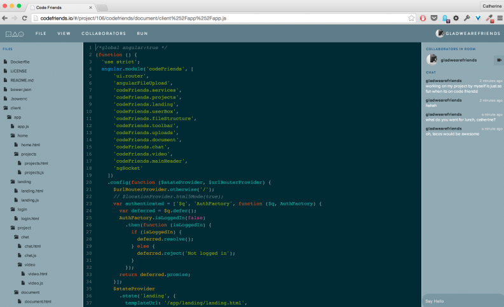Open the LICENSE file
Screen dimensions: 504x307
(x=18, y=71)
